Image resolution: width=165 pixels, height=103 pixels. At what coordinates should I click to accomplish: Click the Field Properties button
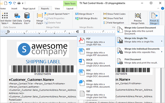pos(55,18)
